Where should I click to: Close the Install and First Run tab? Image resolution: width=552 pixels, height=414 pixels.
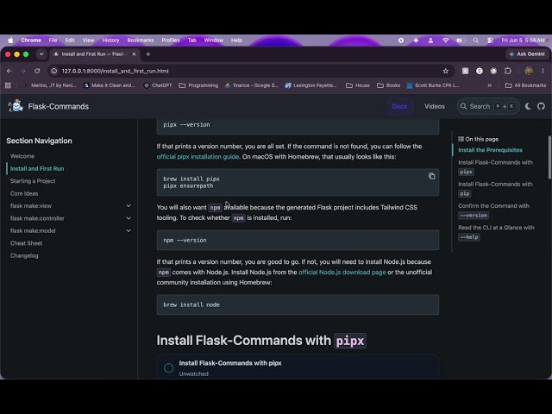[x=134, y=54]
